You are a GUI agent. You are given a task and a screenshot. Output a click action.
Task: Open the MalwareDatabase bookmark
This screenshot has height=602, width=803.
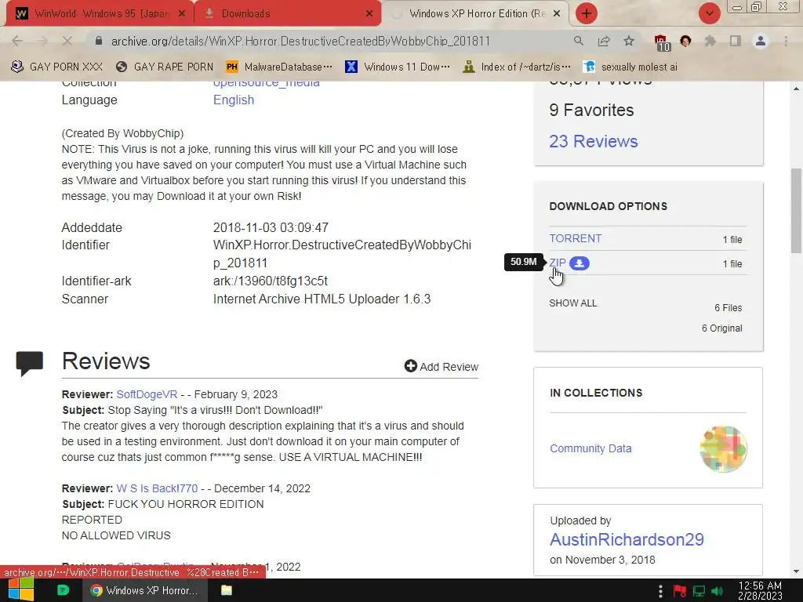click(x=279, y=67)
